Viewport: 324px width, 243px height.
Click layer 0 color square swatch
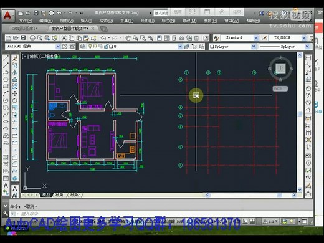click(111, 47)
